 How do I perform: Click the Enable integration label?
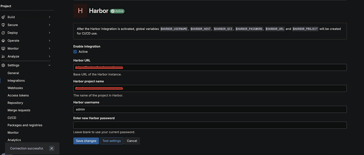point(87,46)
